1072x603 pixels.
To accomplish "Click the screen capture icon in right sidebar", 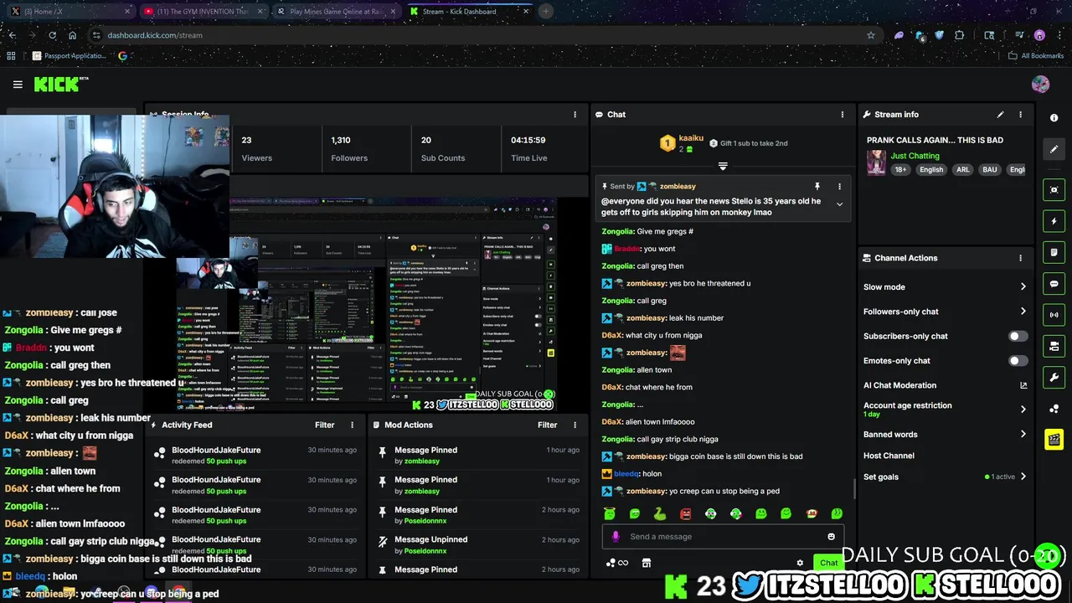I will (x=1054, y=190).
